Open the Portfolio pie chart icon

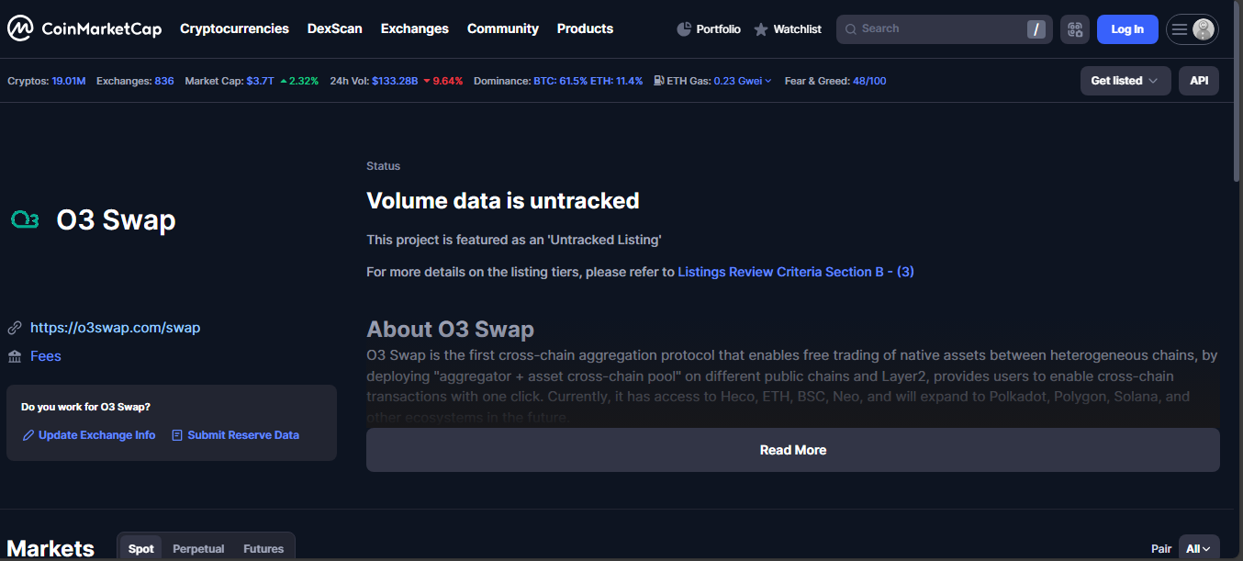click(x=684, y=29)
